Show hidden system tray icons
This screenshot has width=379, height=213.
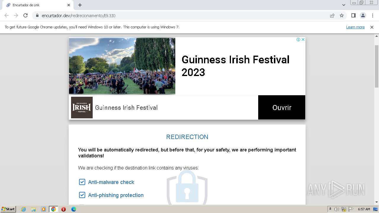330,209
